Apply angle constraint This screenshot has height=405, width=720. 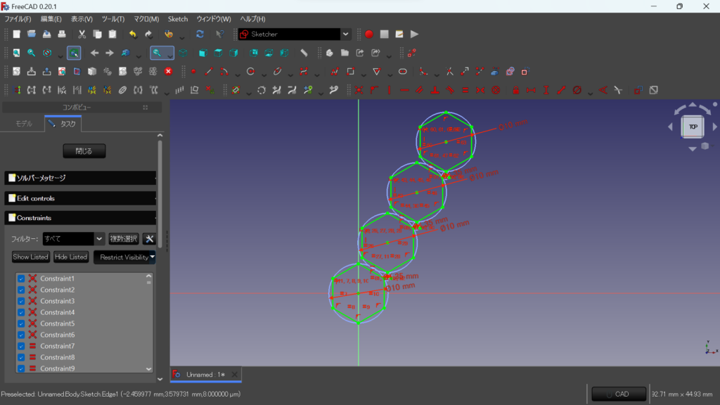603,91
